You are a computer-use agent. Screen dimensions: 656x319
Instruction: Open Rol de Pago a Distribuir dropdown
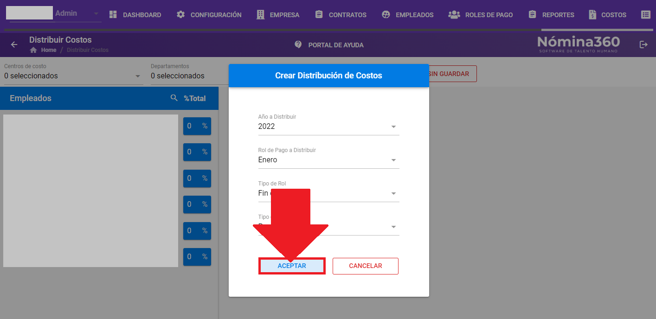coord(328,158)
